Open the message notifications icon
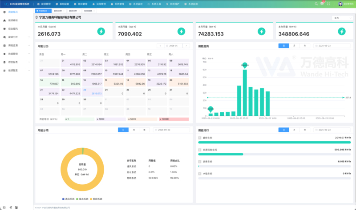Image resolution: width=356 pixels, height=210 pixels. 322,4
